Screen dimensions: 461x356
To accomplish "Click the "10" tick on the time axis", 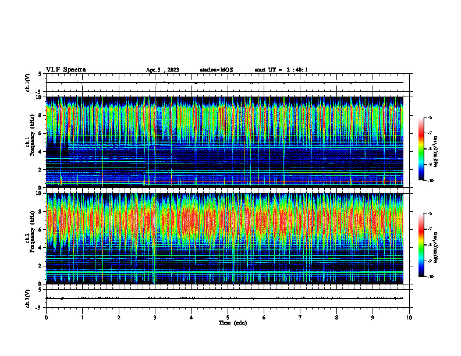I will tap(409, 318).
